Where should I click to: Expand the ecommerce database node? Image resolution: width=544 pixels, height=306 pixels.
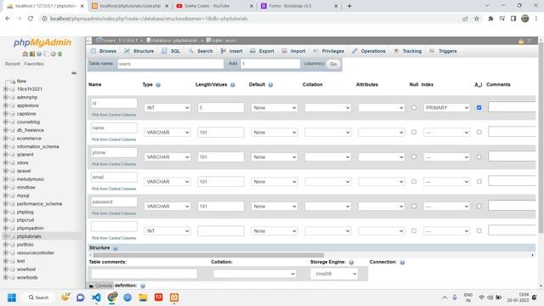tap(6, 139)
